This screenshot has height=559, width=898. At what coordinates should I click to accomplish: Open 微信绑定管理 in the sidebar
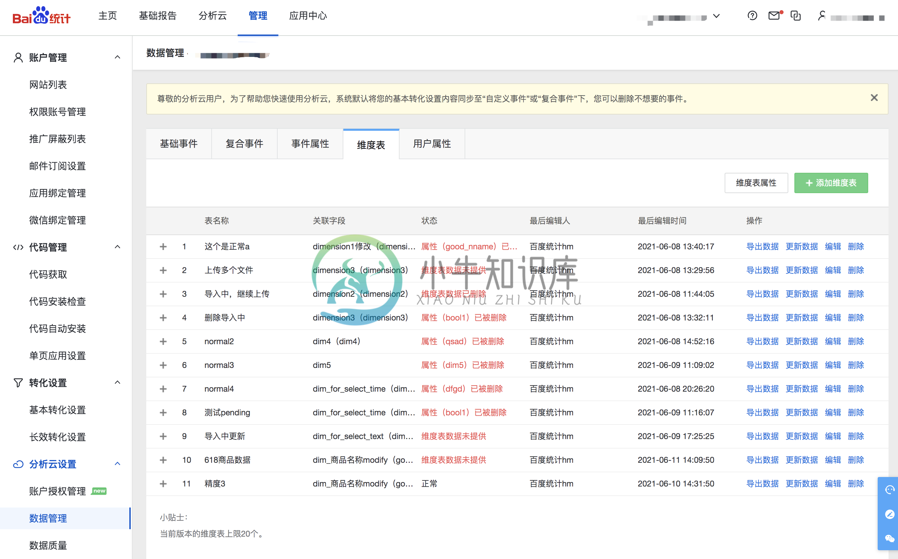tap(58, 220)
